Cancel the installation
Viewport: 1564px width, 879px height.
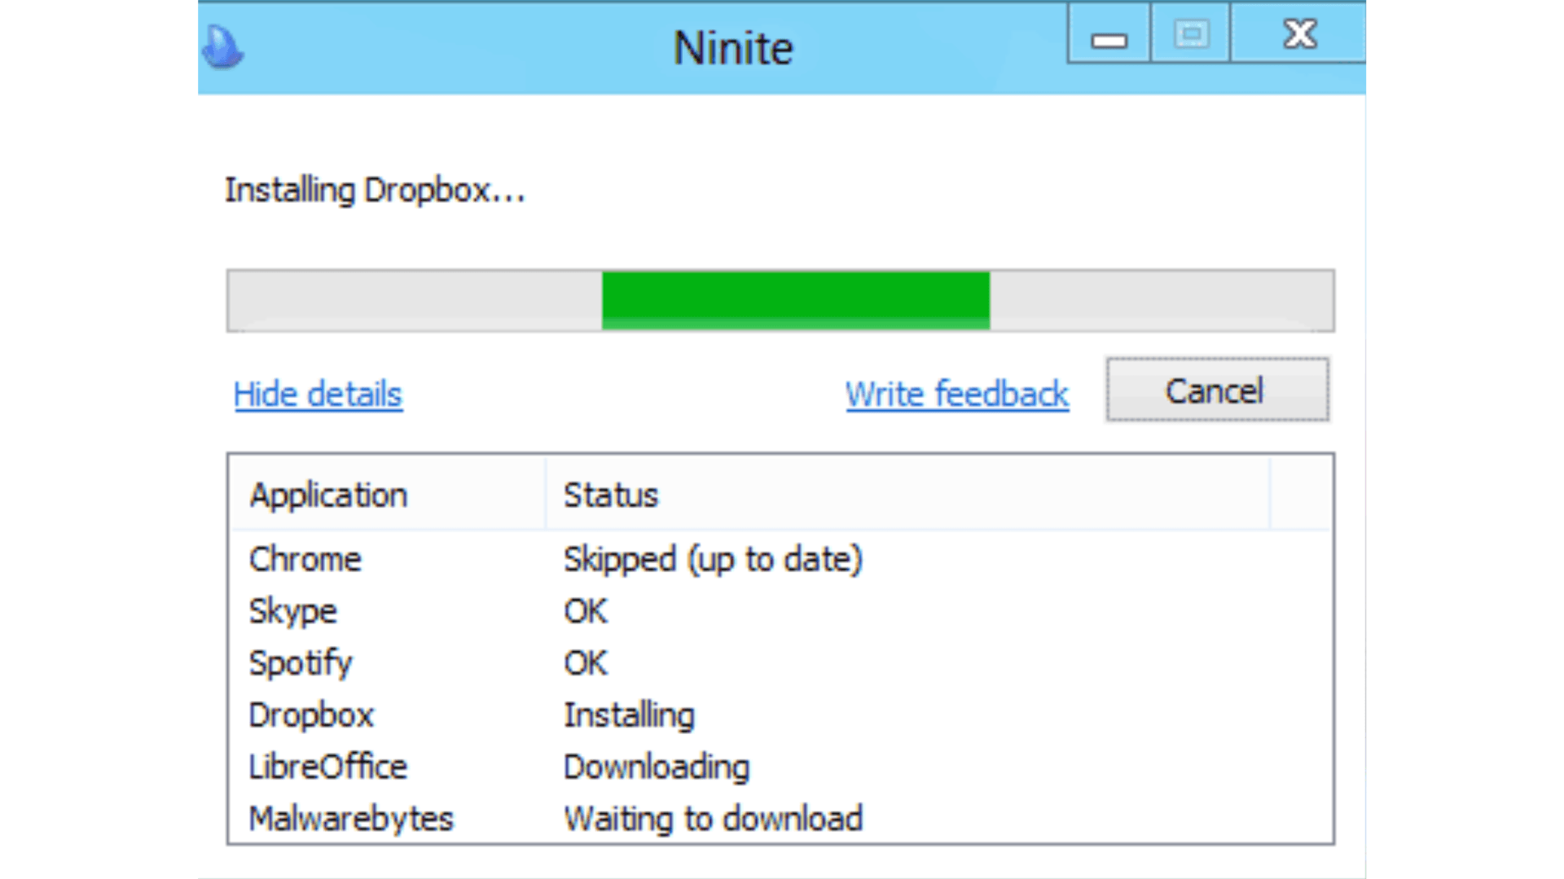[x=1217, y=390]
